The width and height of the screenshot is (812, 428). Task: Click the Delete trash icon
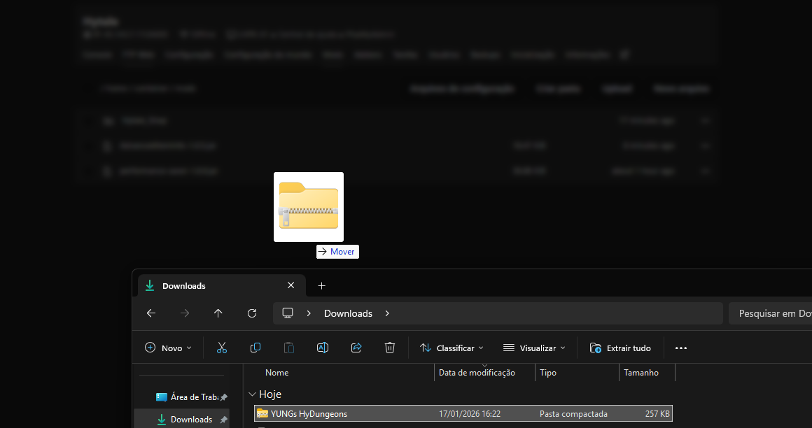point(390,348)
